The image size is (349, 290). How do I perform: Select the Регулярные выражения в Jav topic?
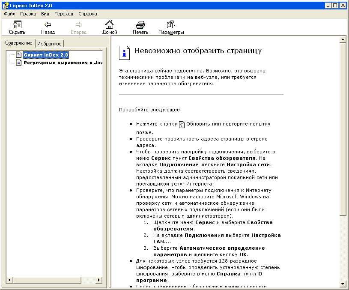coord(63,63)
